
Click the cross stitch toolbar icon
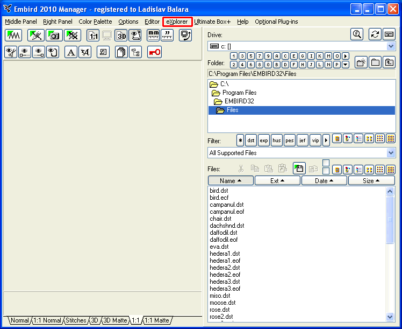click(73, 36)
